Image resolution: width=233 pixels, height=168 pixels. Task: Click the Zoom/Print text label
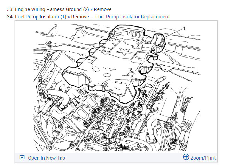point(203,158)
